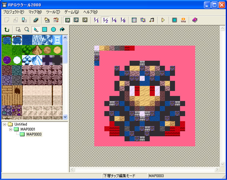Open the help book icon
Screen dimensions: 227x180
tap(194, 20)
